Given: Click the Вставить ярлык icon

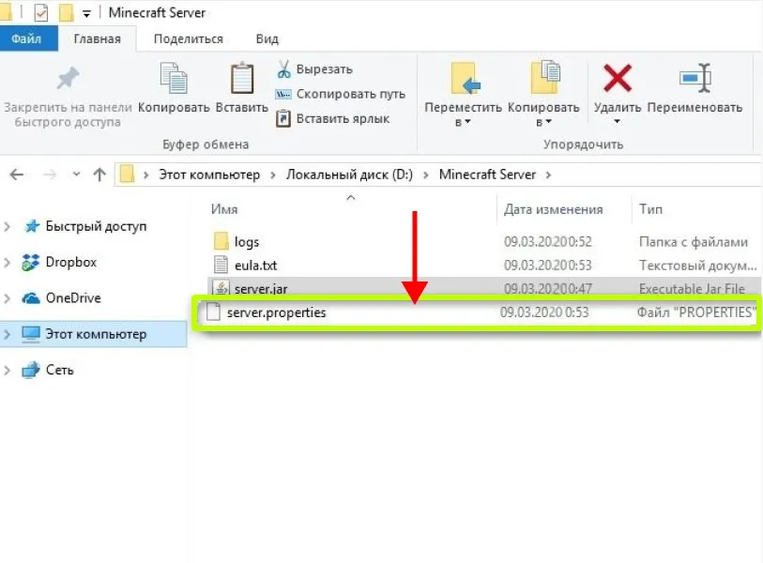Looking at the screenshot, I should coord(283,118).
